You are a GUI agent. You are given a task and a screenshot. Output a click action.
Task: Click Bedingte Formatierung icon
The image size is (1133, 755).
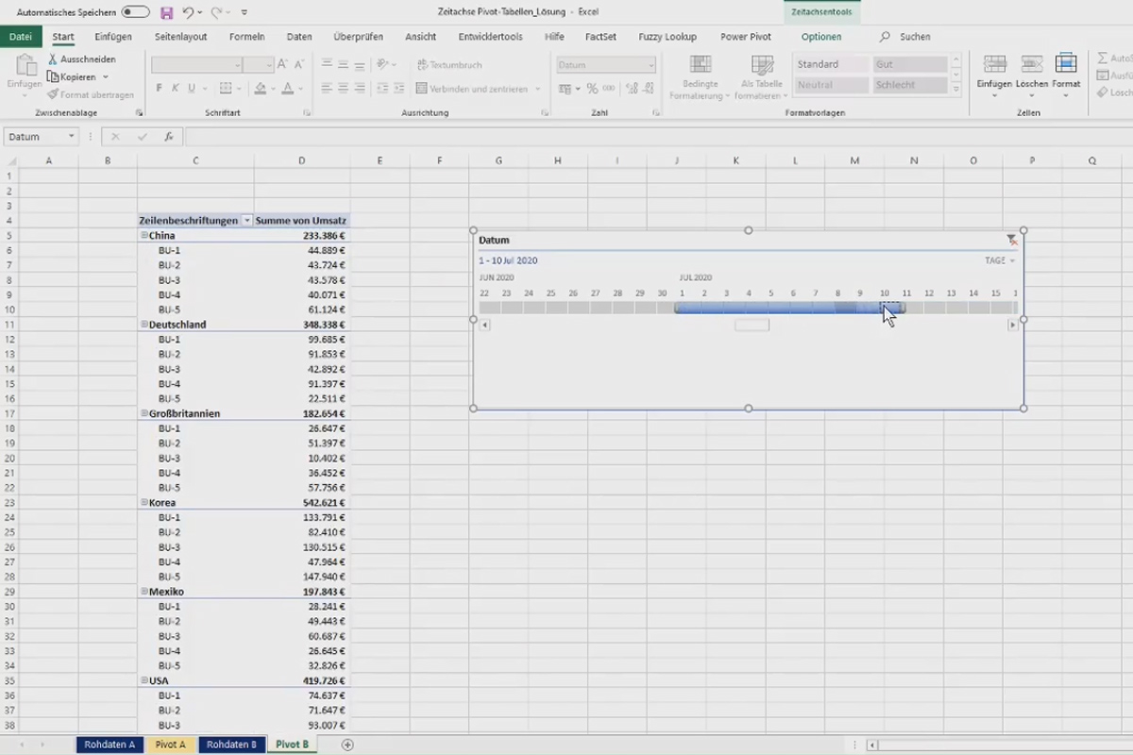[x=700, y=65]
